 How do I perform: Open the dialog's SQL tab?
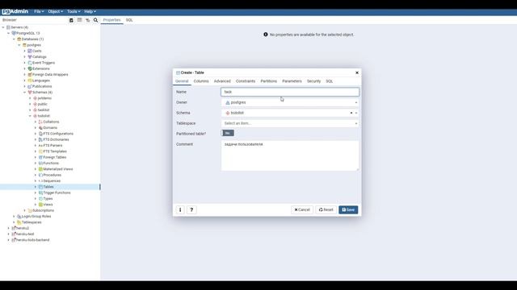[330, 81]
